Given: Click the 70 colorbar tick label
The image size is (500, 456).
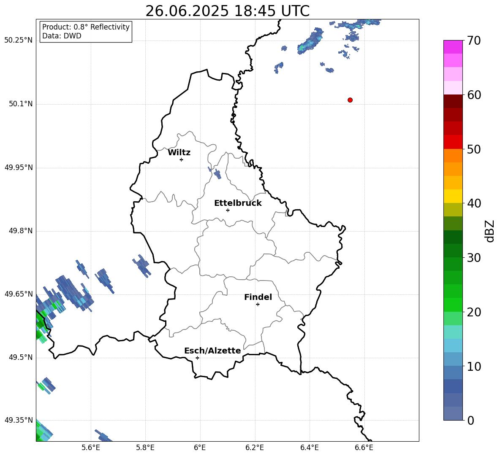Looking at the screenshot, I should (474, 40).
